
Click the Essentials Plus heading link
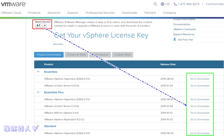(x=54, y=92)
